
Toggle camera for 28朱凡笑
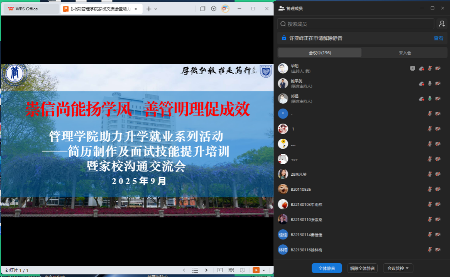438,174
